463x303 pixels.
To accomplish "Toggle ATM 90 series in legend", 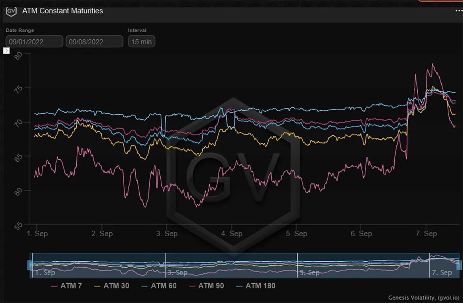I will (206, 286).
